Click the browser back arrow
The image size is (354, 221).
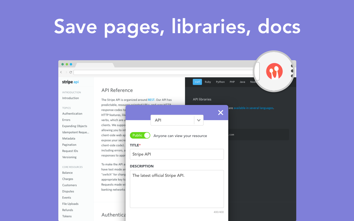(x=61, y=72)
